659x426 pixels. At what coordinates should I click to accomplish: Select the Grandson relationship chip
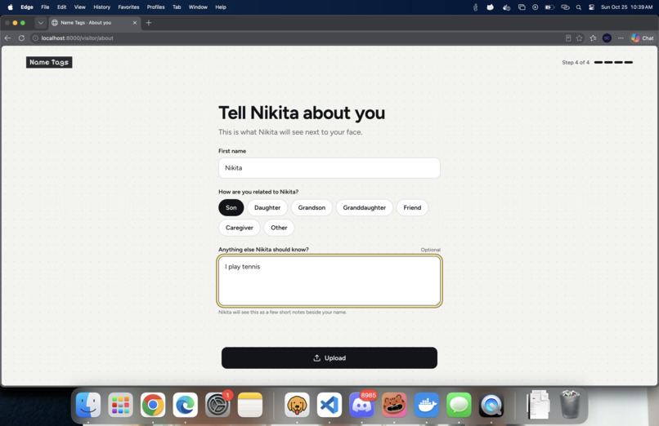coord(312,207)
